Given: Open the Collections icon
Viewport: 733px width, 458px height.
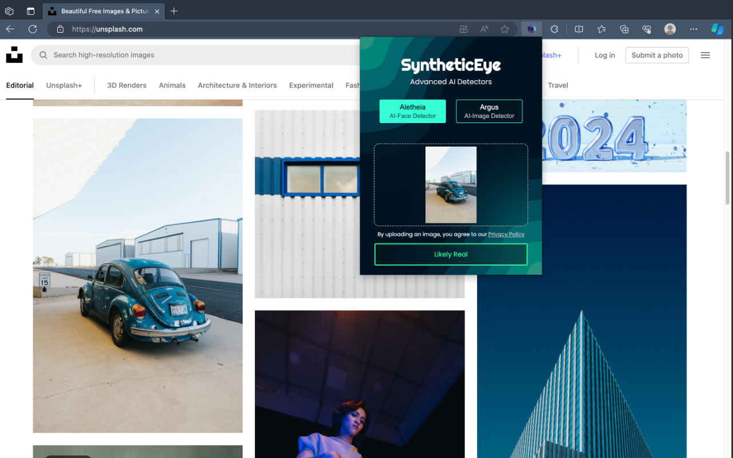Looking at the screenshot, I should (624, 29).
